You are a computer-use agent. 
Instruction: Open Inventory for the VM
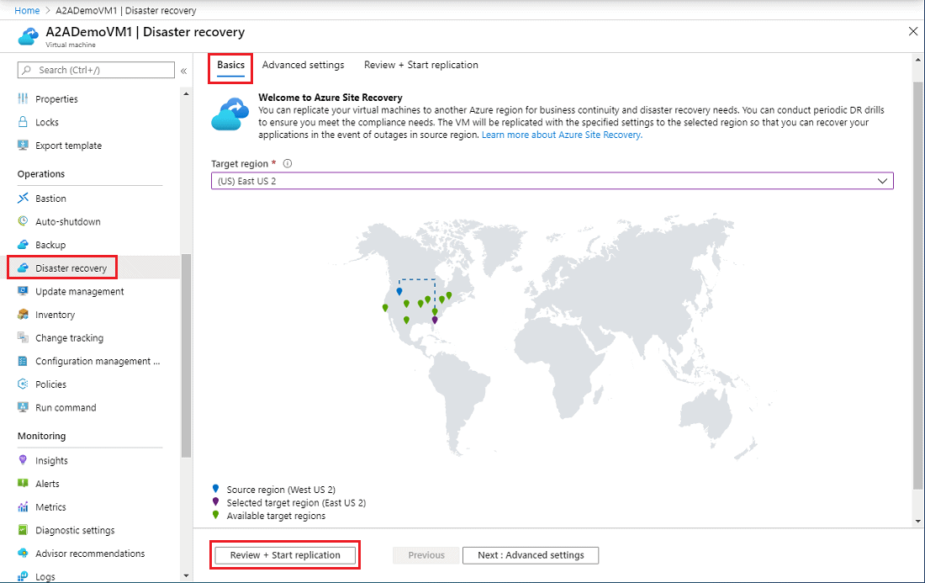pos(57,314)
